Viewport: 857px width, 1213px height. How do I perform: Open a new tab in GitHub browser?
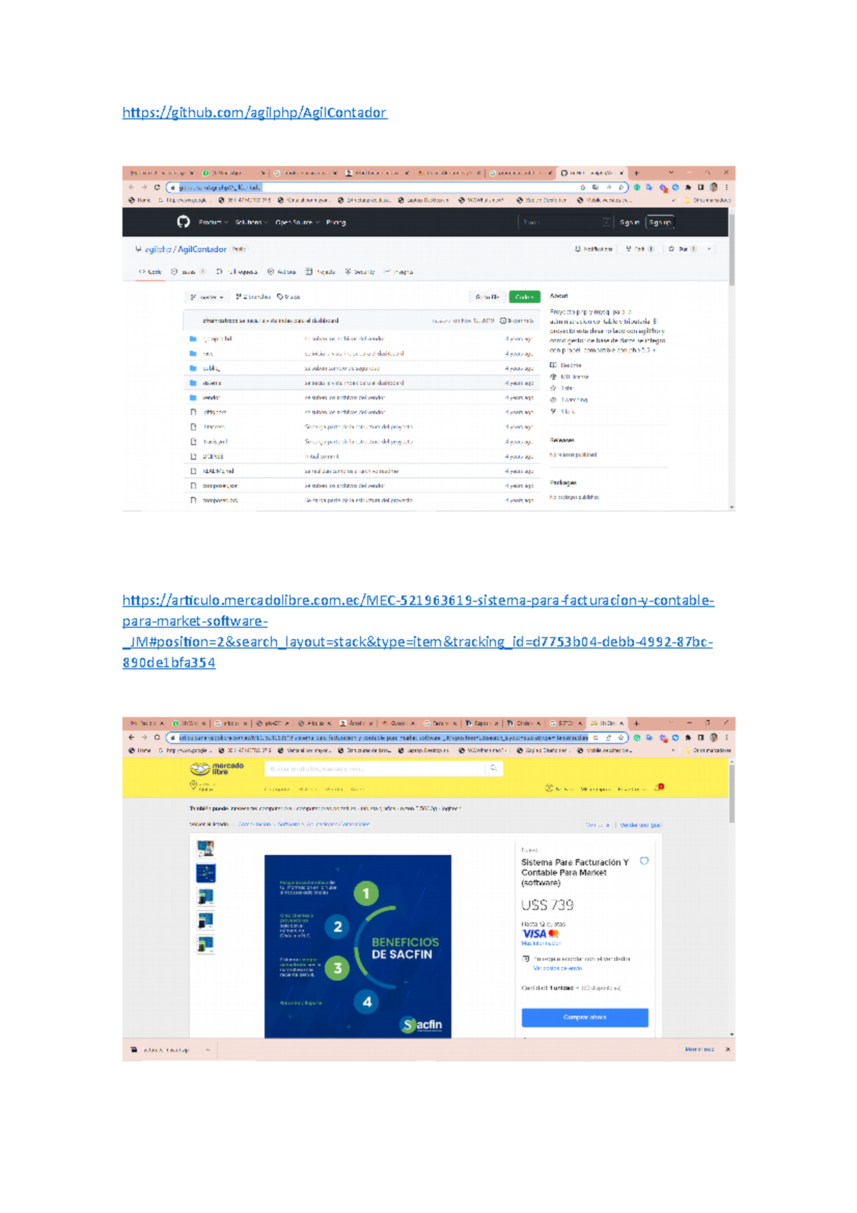636,173
